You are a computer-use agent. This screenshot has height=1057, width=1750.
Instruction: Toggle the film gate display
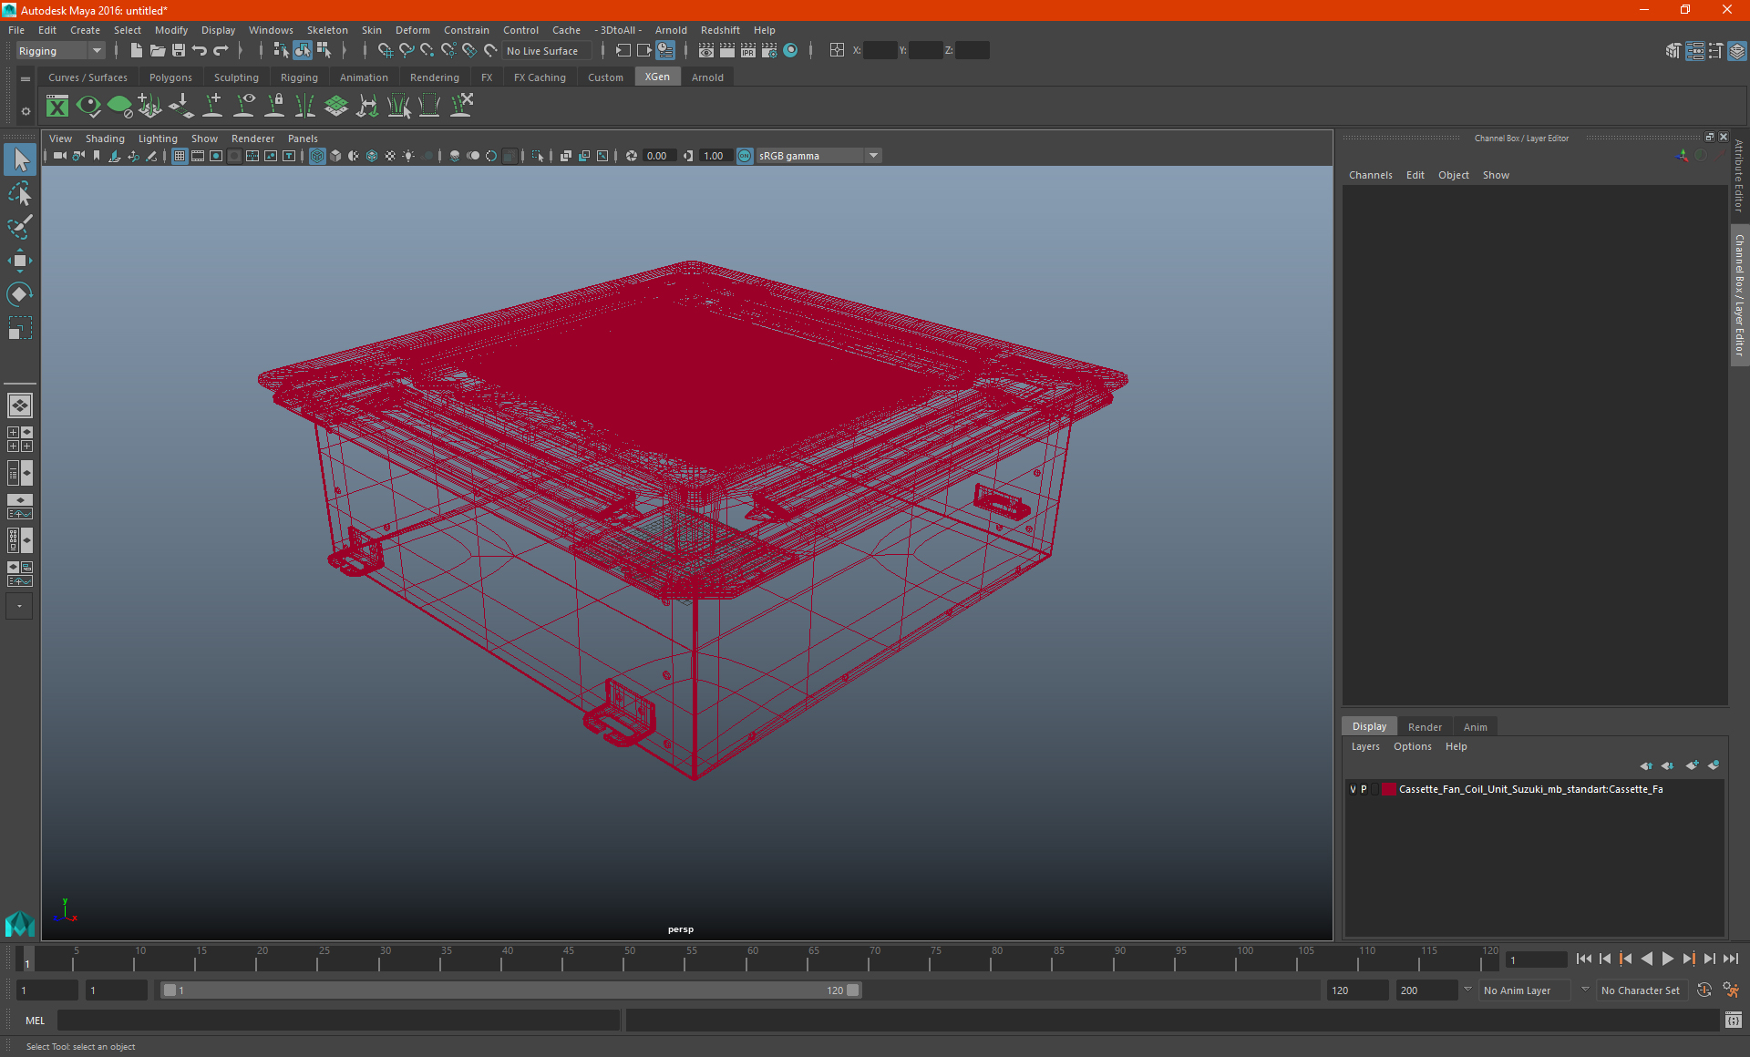pos(198,156)
